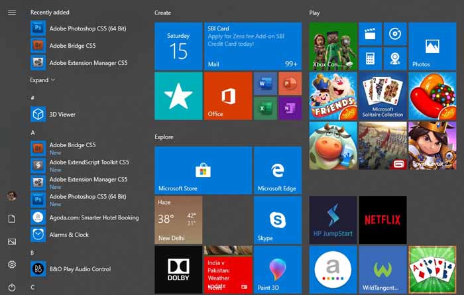464x295 pixels.
Task: Open the WildTangent games tile
Action: pos(382,270)
